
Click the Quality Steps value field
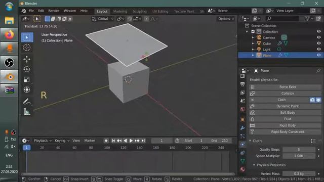pyautogui.click(x=299, y=150)
